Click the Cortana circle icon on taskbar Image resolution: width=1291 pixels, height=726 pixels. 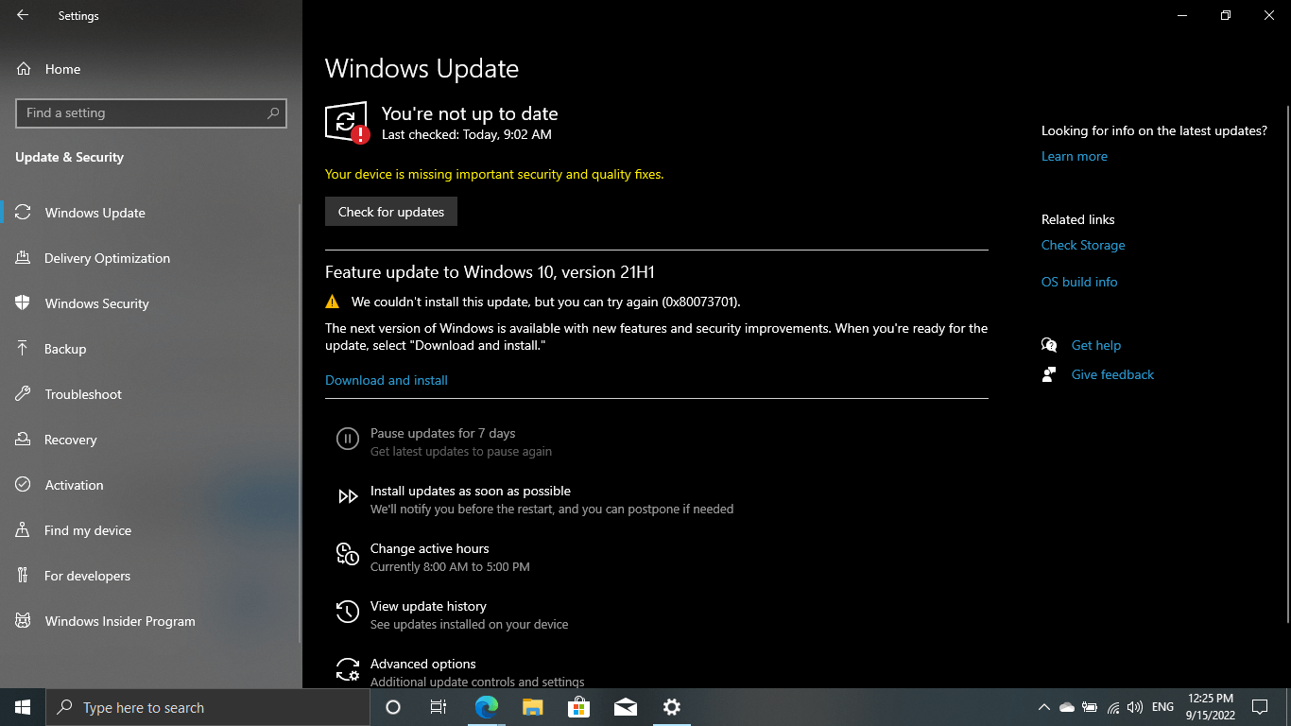(x=393, y=707)
